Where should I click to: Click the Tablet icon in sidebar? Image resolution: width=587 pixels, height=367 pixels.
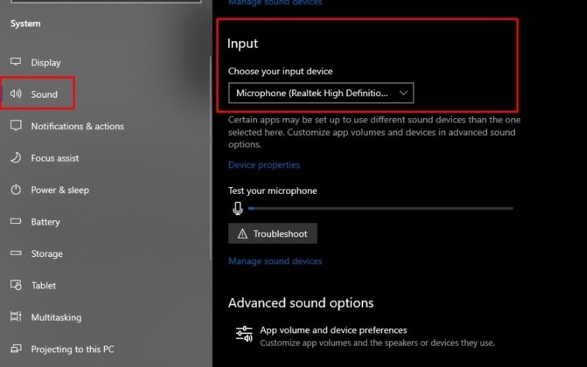[x=15, y=286]
